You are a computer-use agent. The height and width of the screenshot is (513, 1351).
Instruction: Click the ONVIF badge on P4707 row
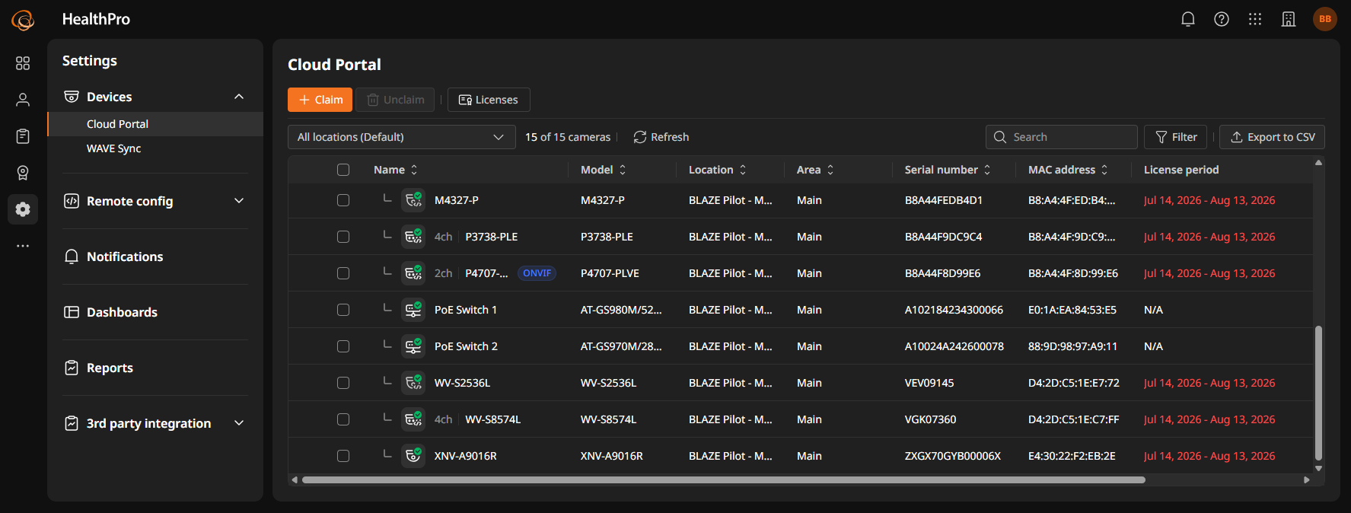pyautogui.click(x=537, y=273)
